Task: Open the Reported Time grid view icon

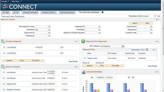Action: pos(147,50)
